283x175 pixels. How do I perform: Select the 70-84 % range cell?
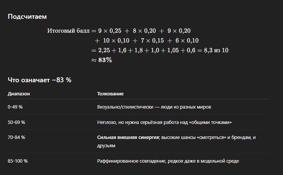click(x=17, y=137)
